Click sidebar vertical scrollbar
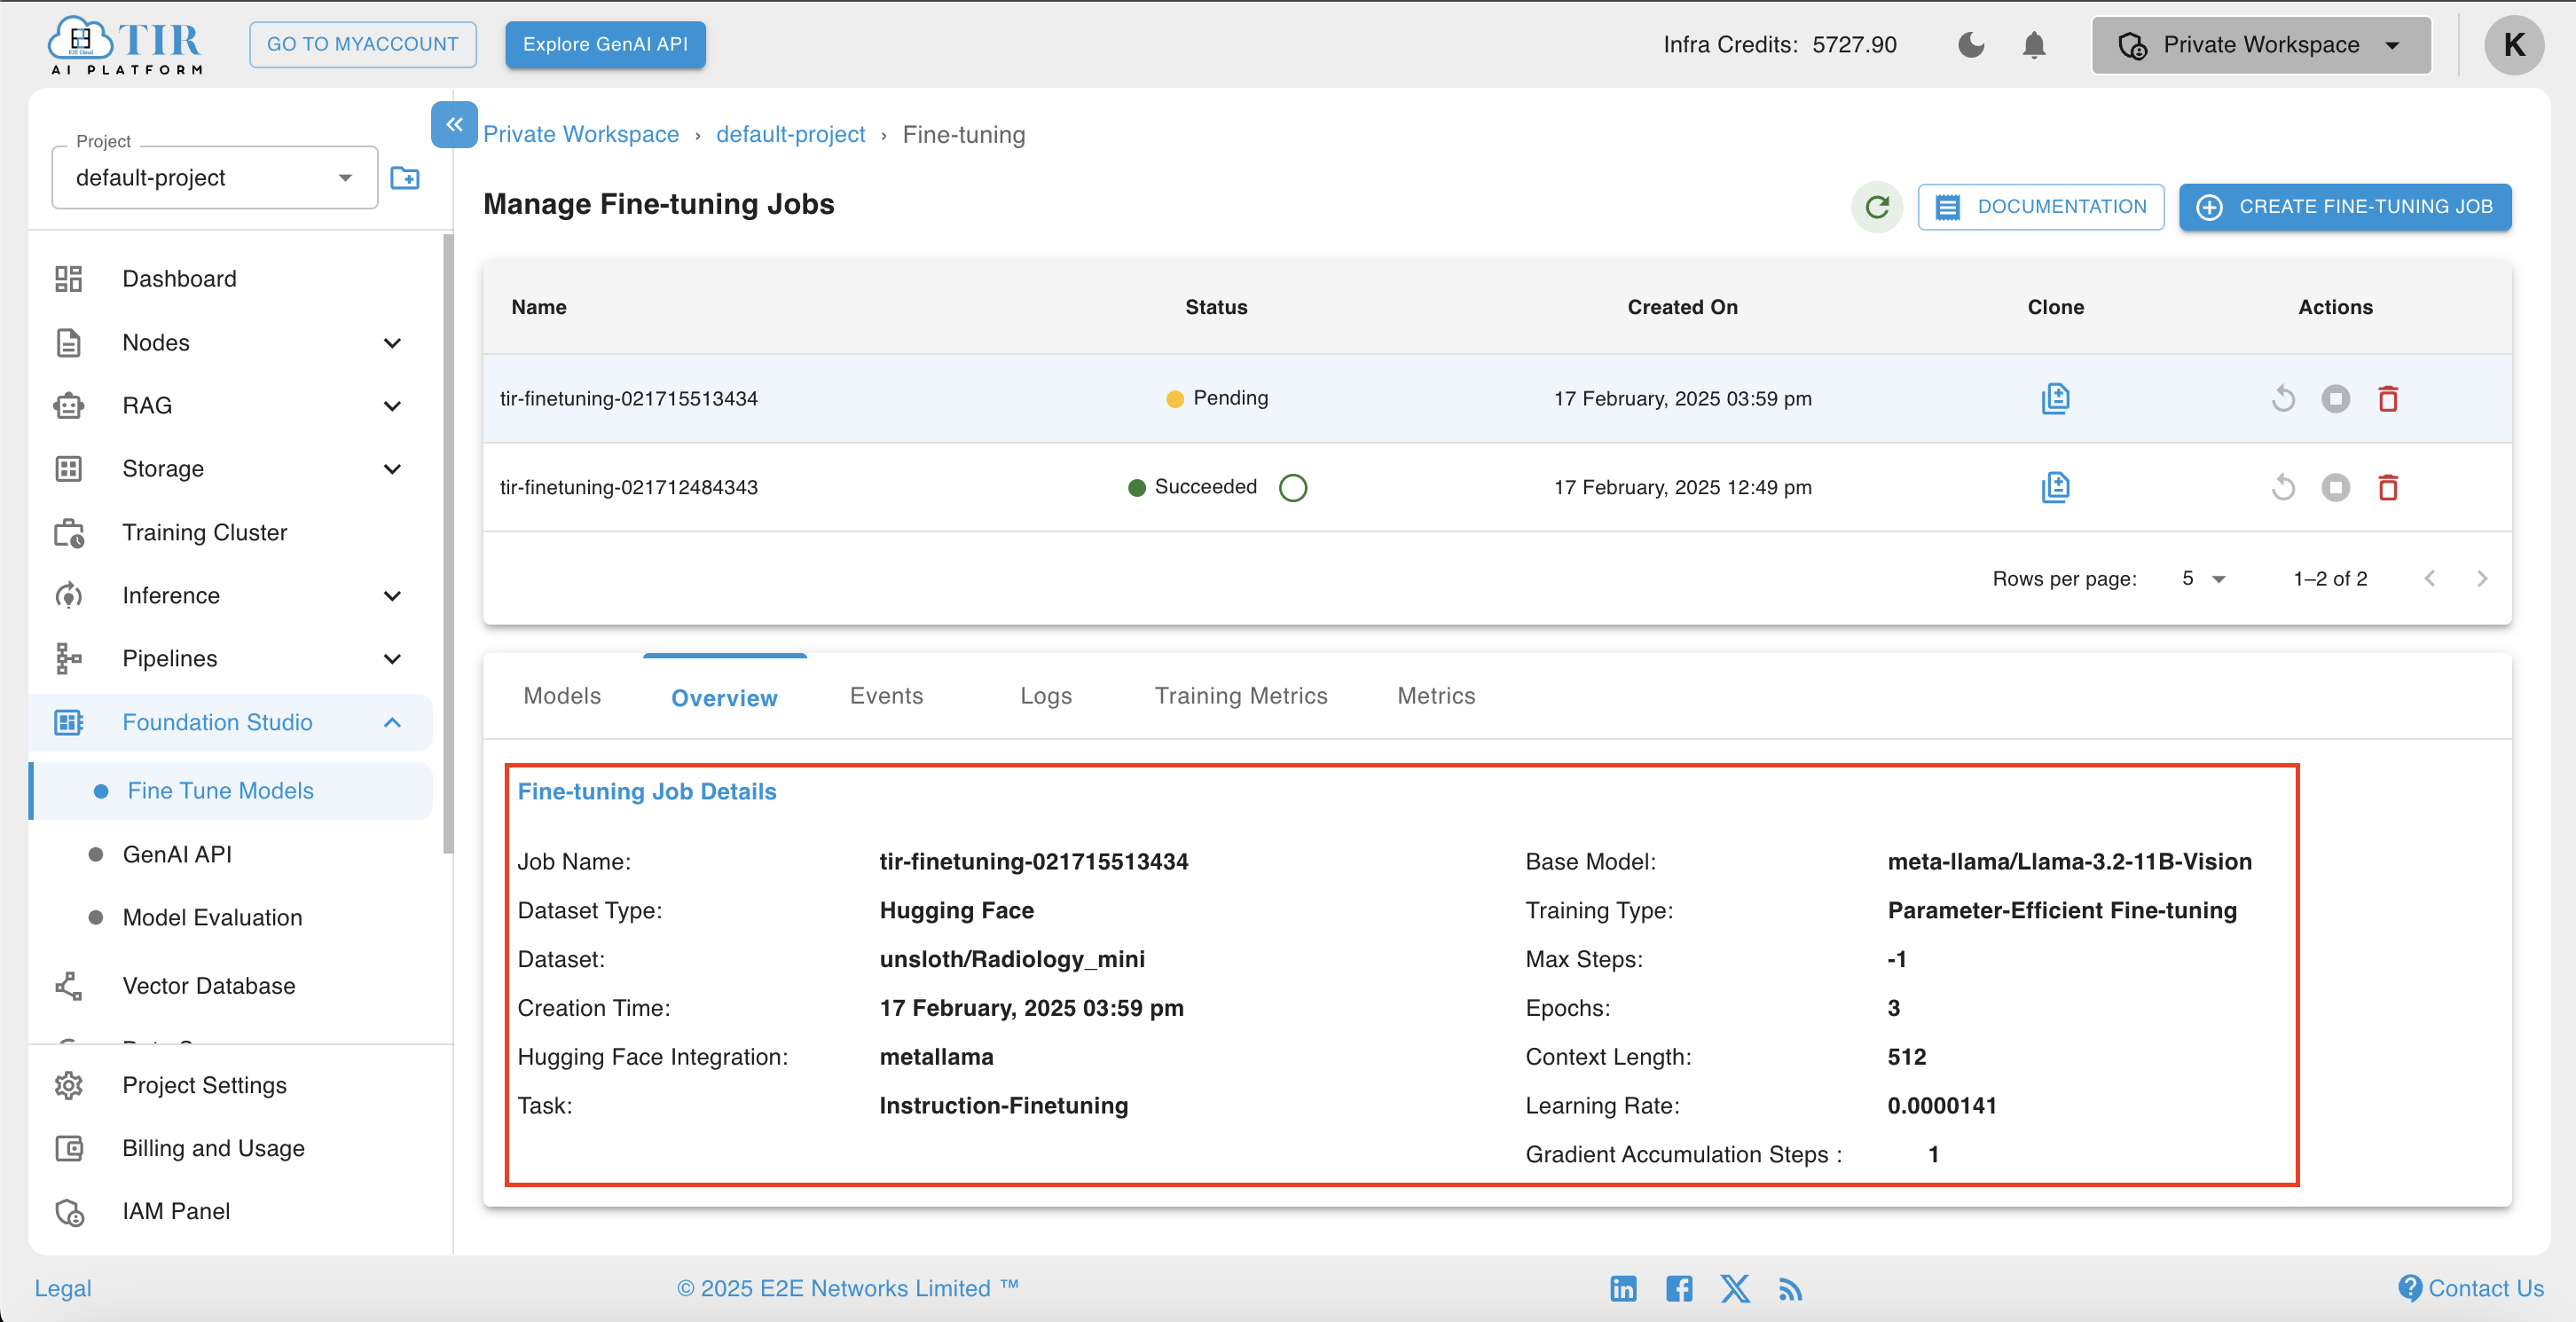Screen dimensions: 2576x1322 pyautogui.click(x=448, y=545)
